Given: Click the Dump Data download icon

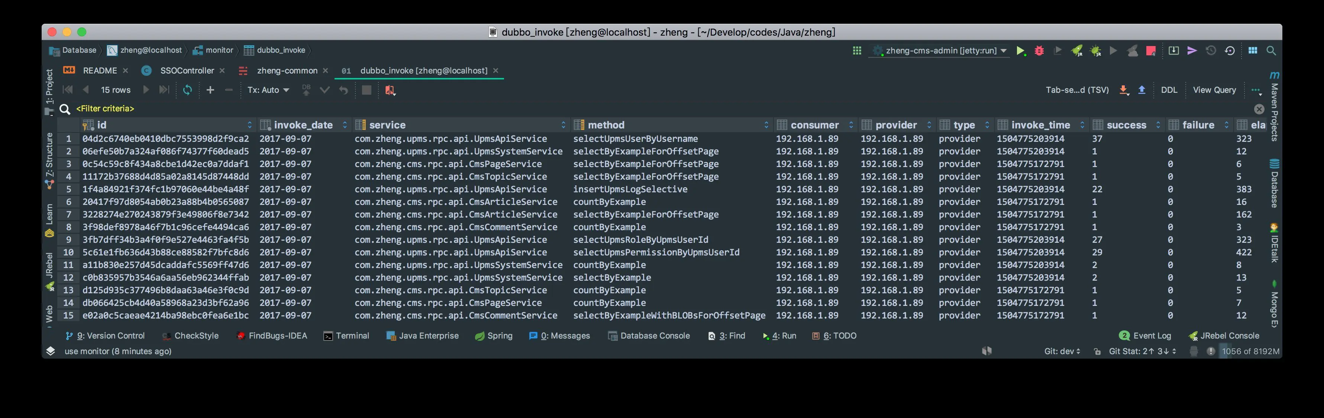Looking at the screenshot, I should pos(1124,90).
